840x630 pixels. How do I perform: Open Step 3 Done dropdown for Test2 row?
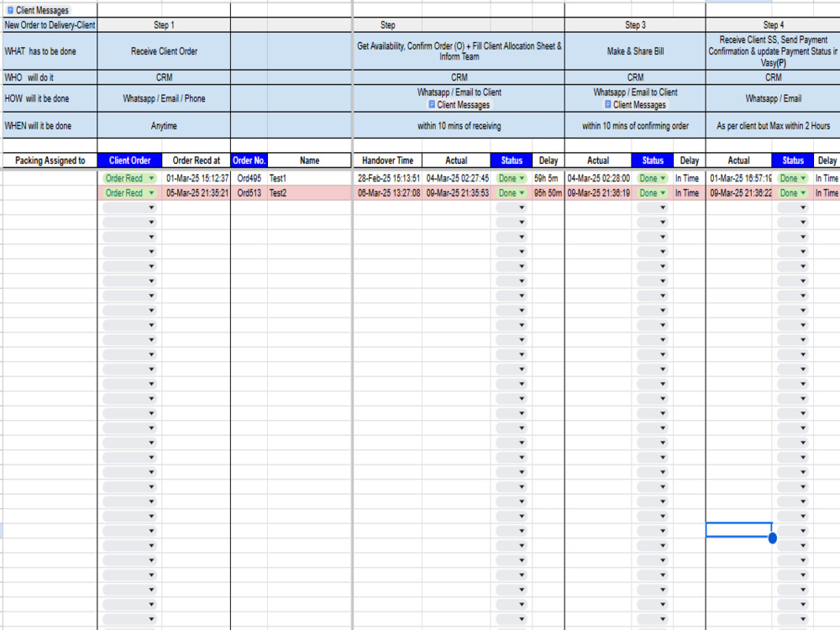[x=652, y=193]
